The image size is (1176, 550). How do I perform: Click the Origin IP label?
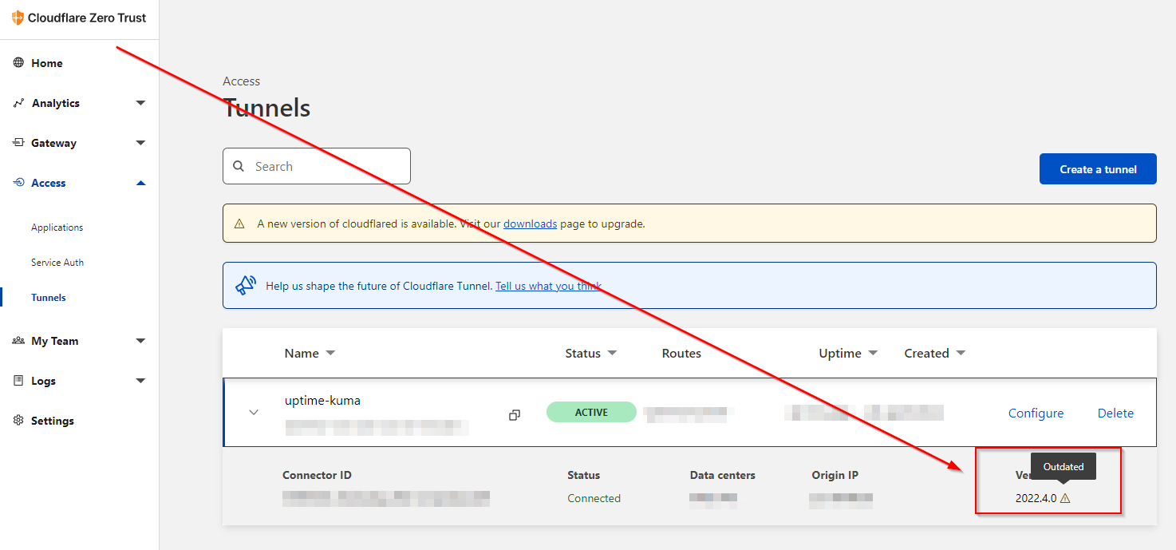point(835,475)
